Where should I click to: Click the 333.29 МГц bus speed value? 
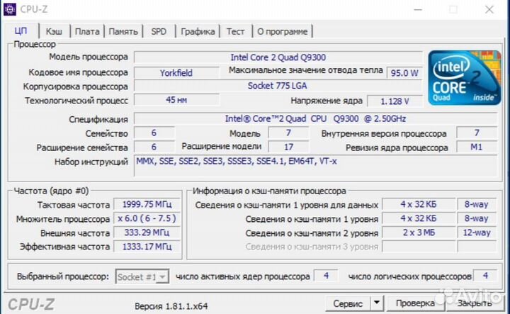(147, 232)
